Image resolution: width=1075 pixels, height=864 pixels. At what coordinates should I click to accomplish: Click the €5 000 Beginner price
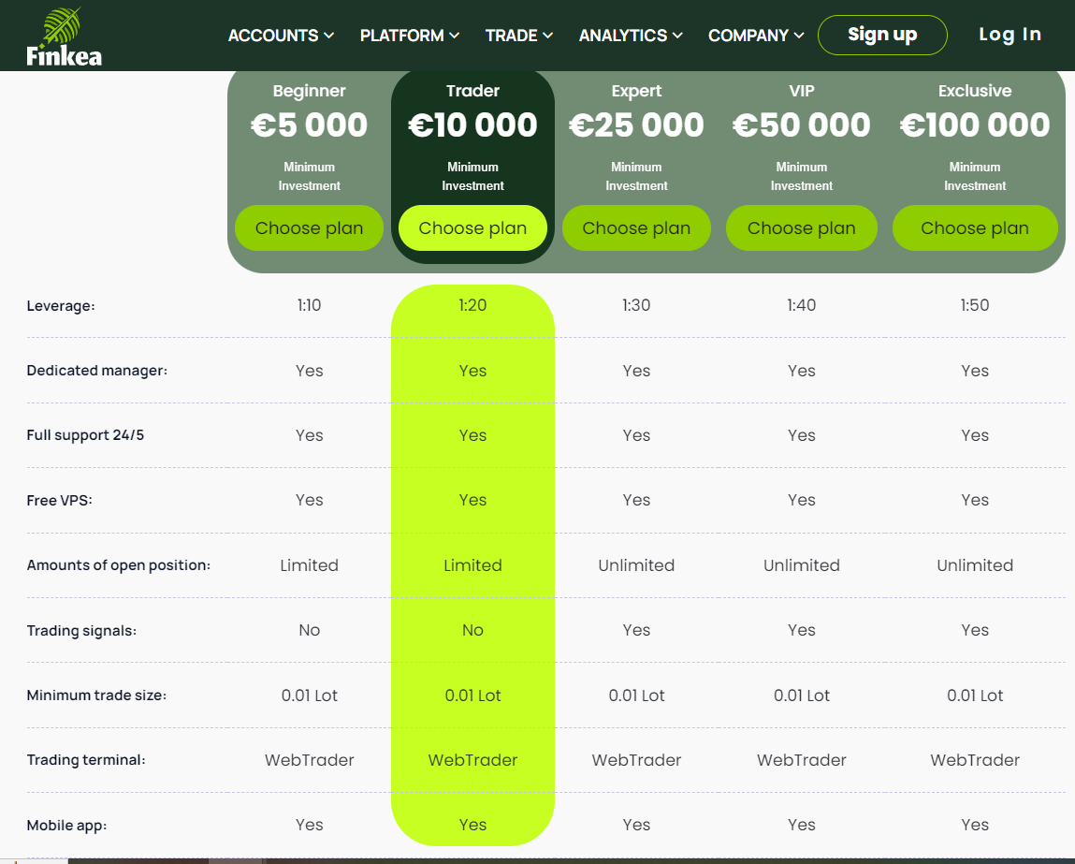pos(309,125)
